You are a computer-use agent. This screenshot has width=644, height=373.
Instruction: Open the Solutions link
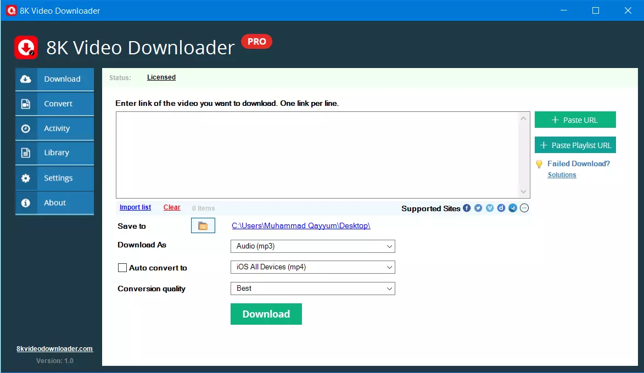pos(562,175)
